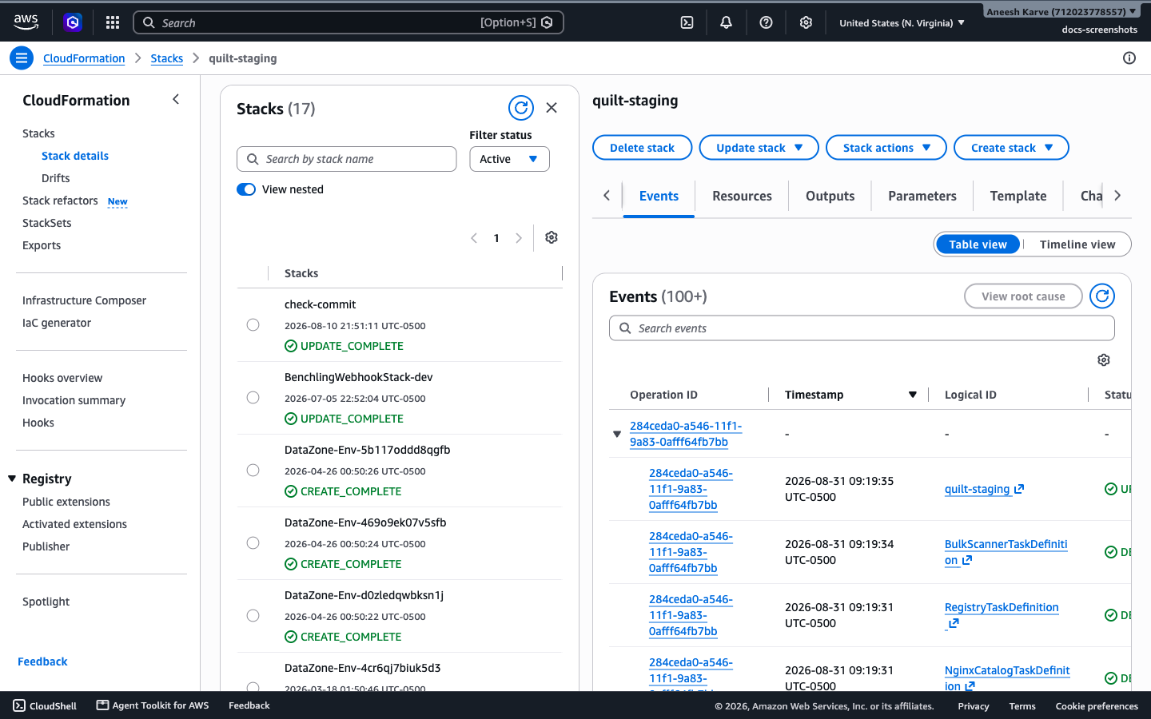Toggle the View nested switch
This screenshot has width=1151, height=719.
246,189
